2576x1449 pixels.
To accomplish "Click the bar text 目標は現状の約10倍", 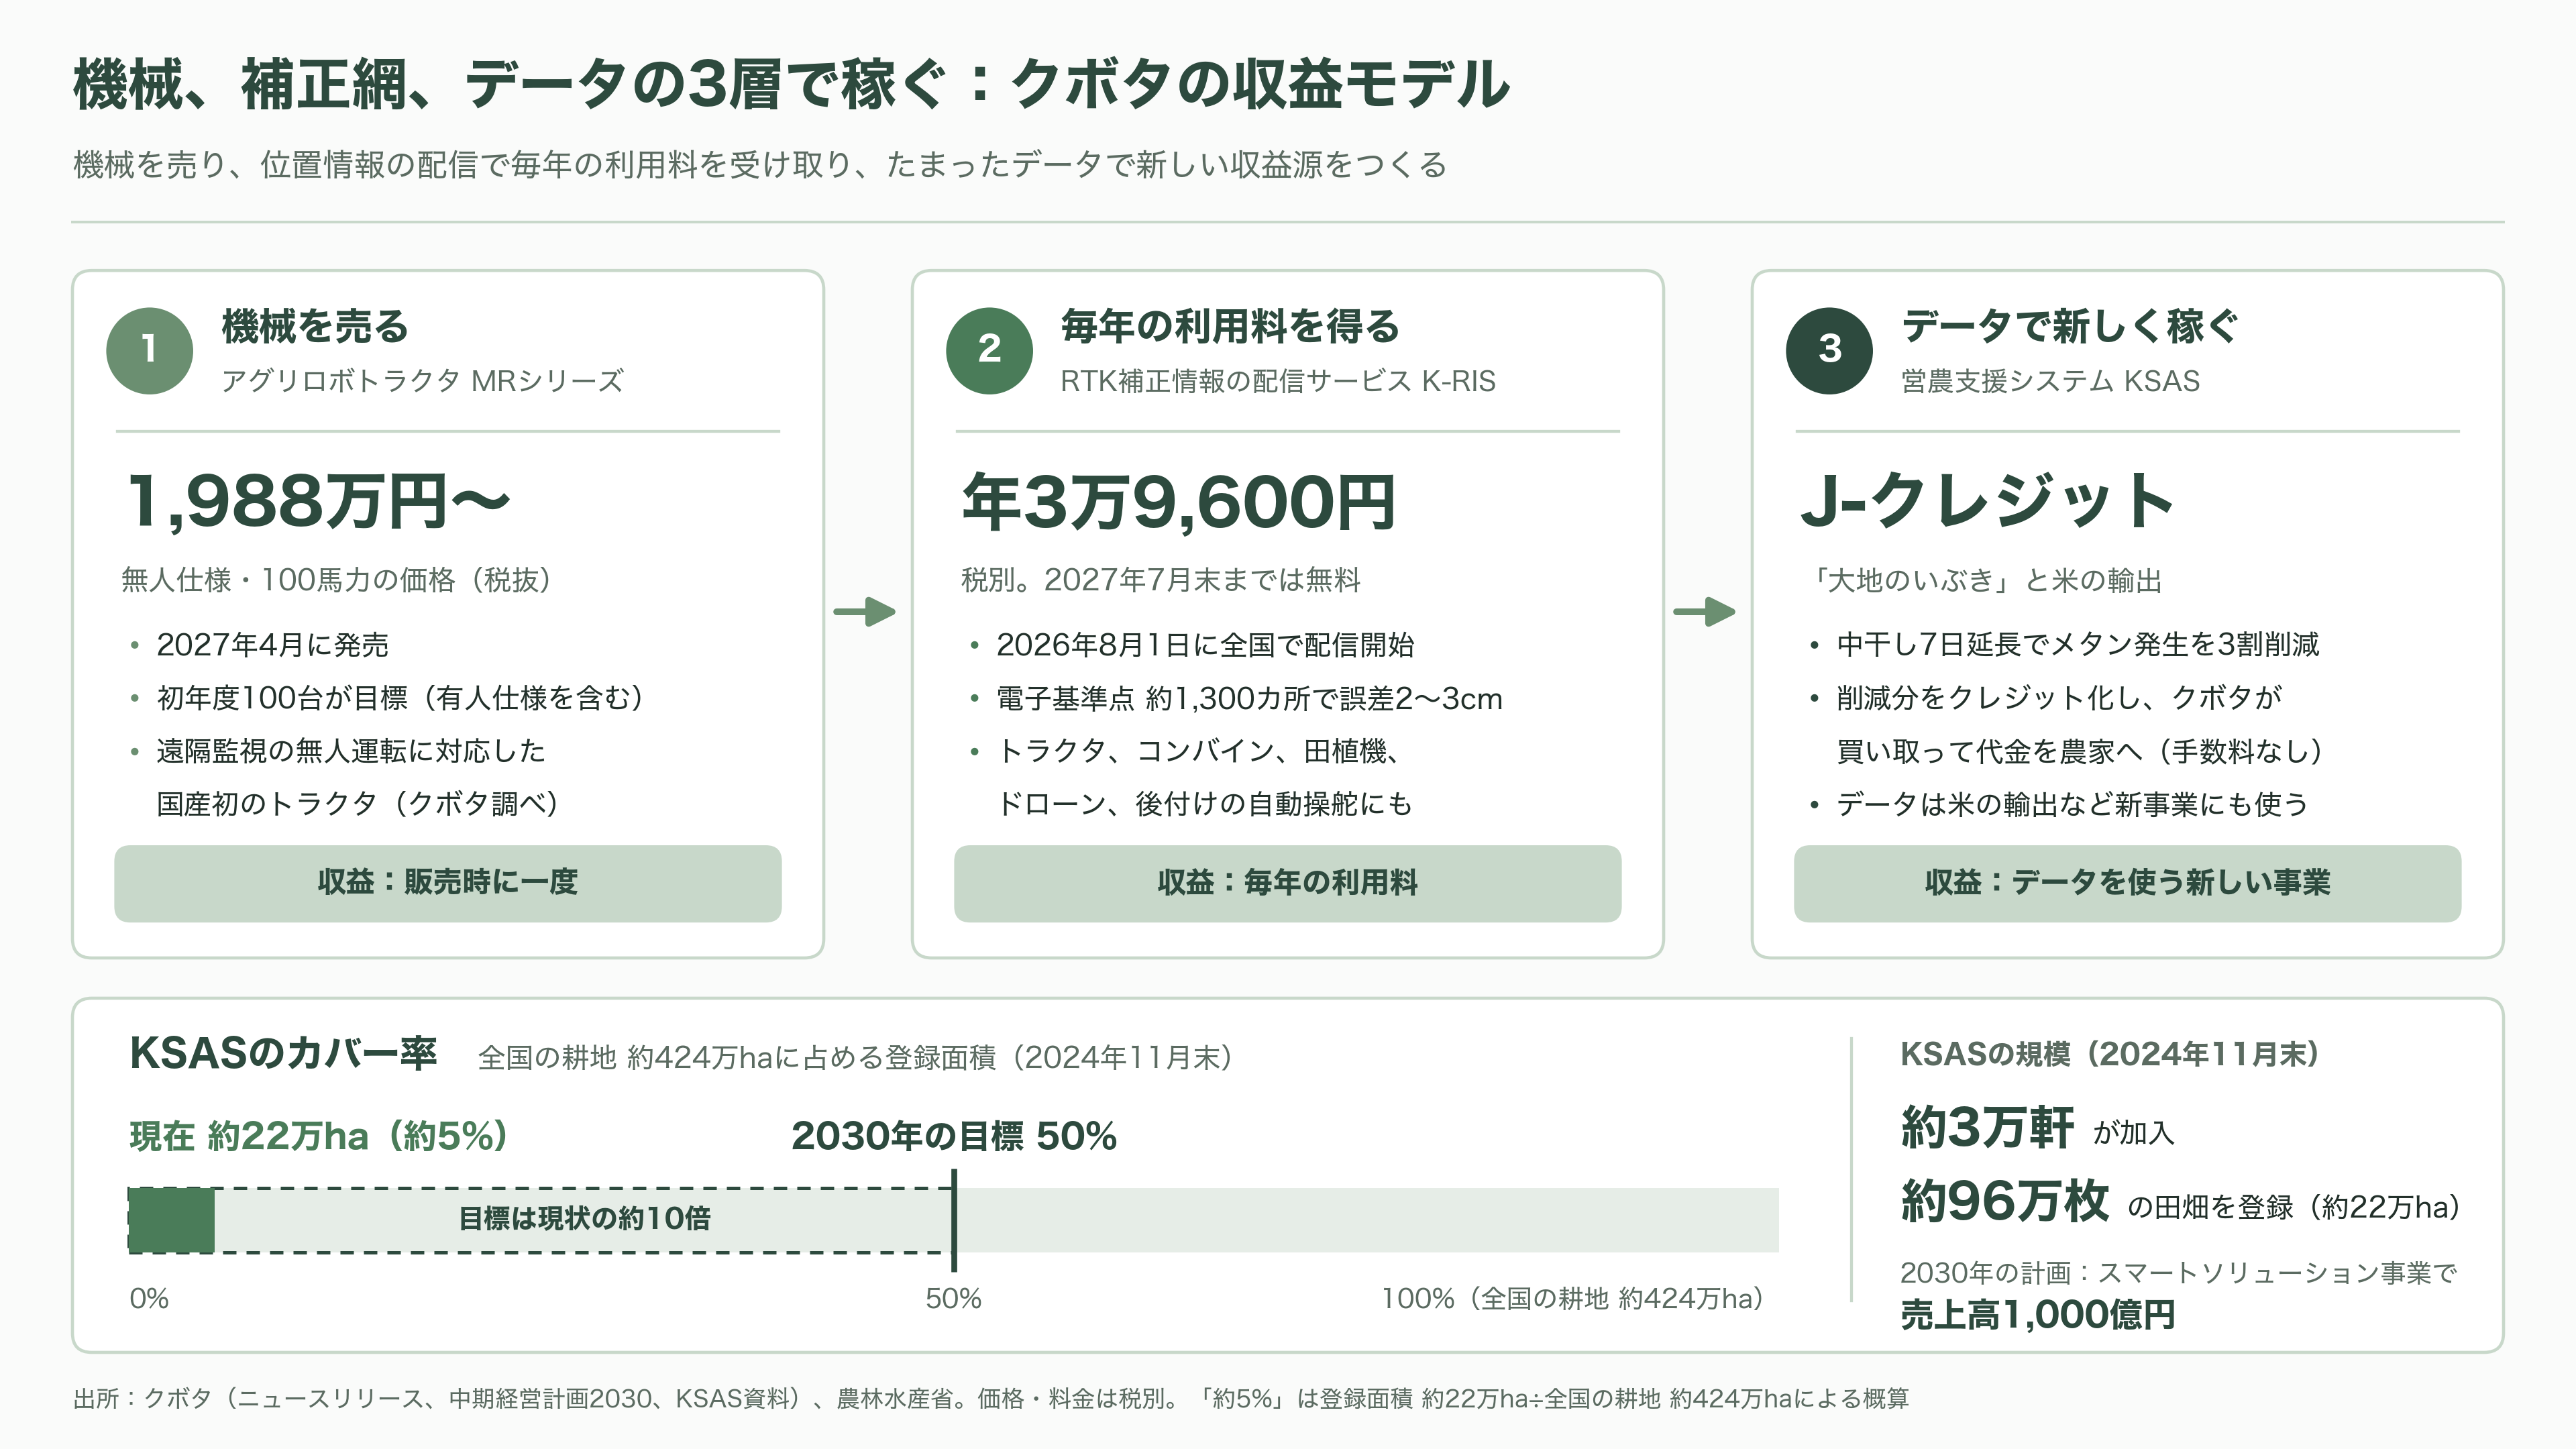I will (x=584, y=1219).
